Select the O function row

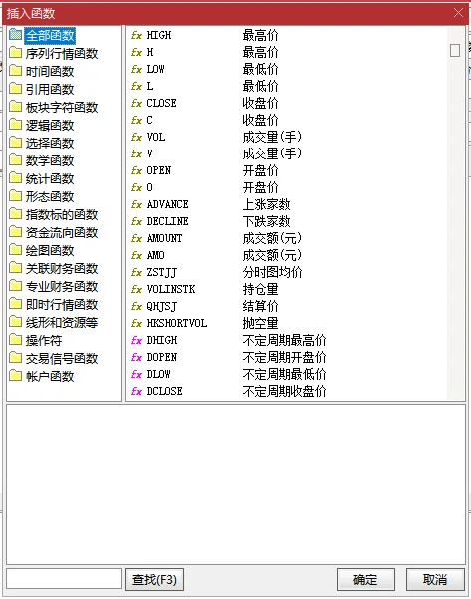tap(288, 187)
